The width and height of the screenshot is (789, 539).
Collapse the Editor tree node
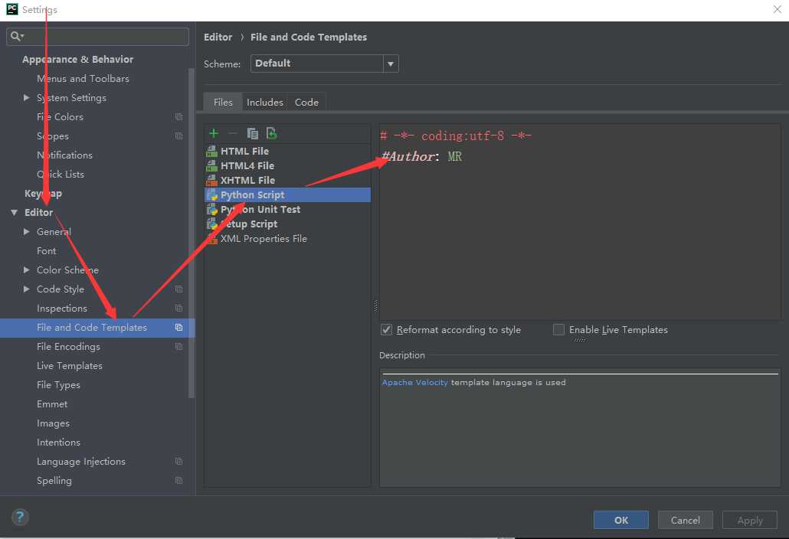pos(14,213)
